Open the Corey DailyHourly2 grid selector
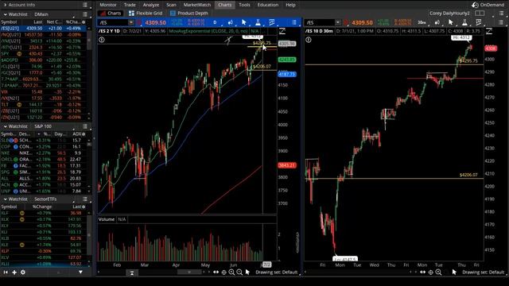Screen dimensions: 509x286 (449, 14)
